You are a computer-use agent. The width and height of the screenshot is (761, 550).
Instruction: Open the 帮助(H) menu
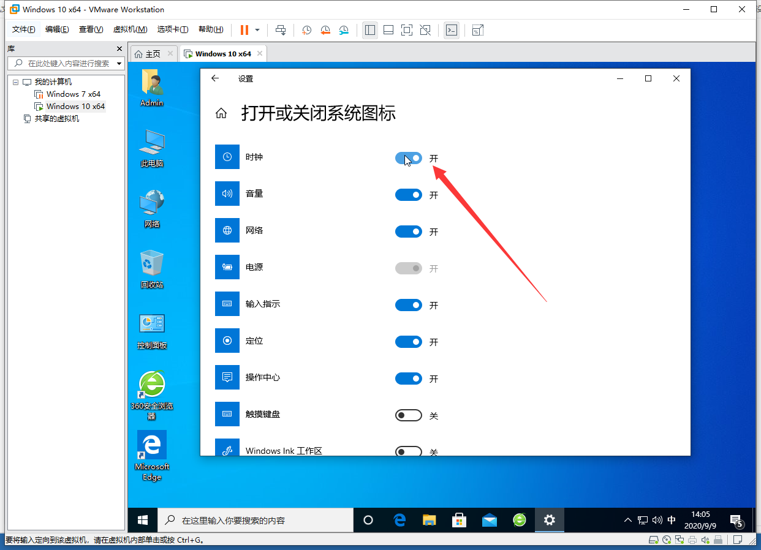point(211,29)
